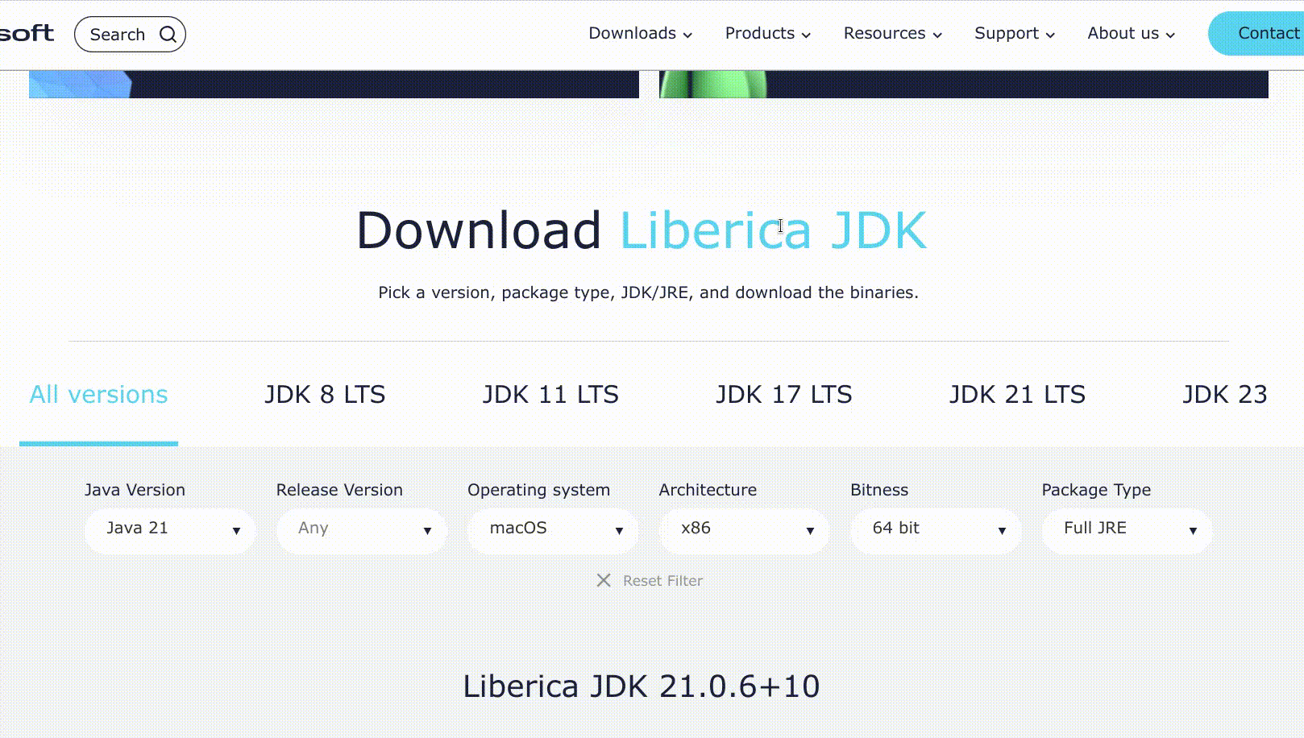This screenshot has width=1304, height=738.
Task: Expand the Release Version dropdown
Action: (x=361, y=529)
